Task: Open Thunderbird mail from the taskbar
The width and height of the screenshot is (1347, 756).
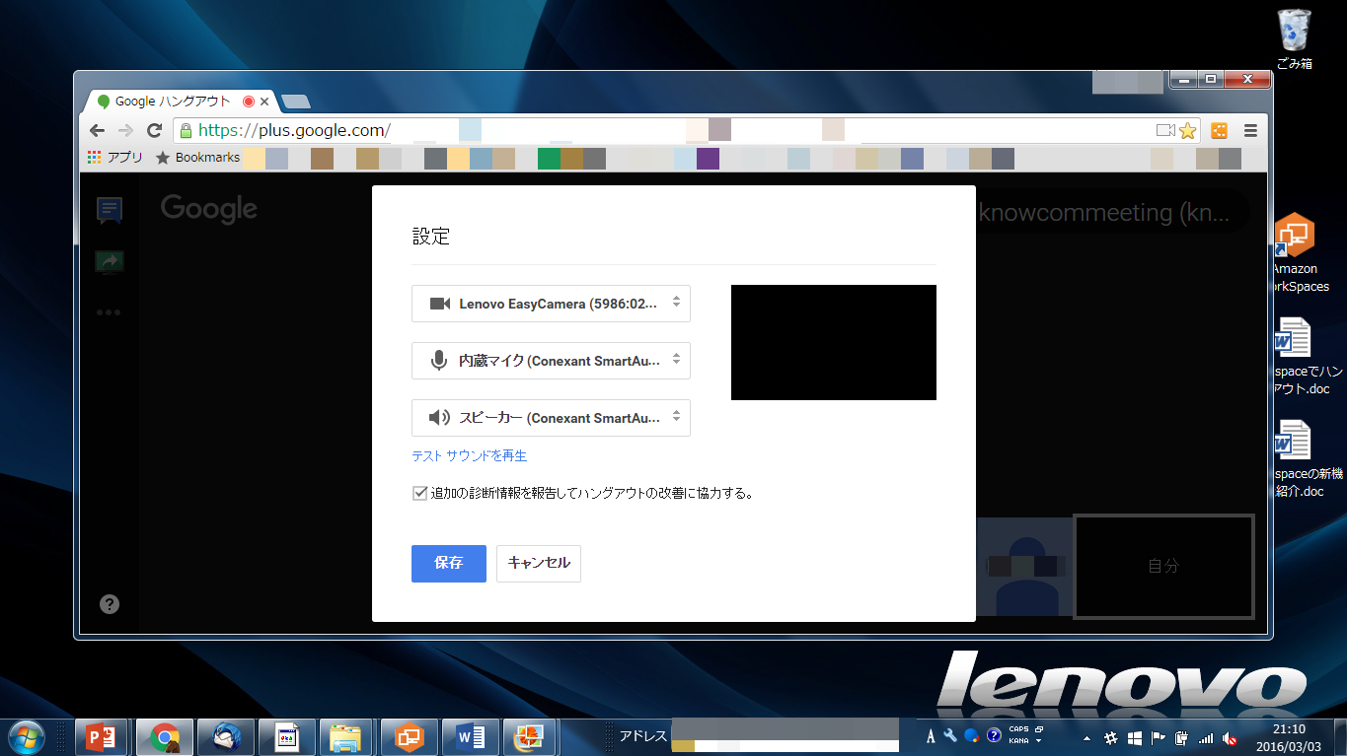Action: click(x=225, y=736)
